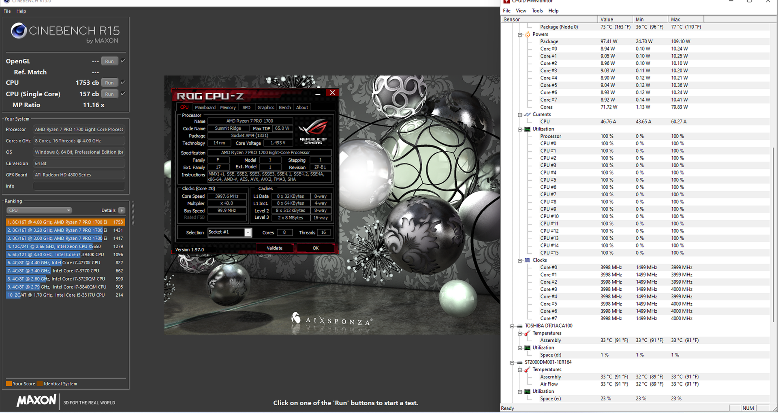The image size is (778, 413).
Task: Collapse the TOSHIBA DT01ACA100 node
Action: 512,326
